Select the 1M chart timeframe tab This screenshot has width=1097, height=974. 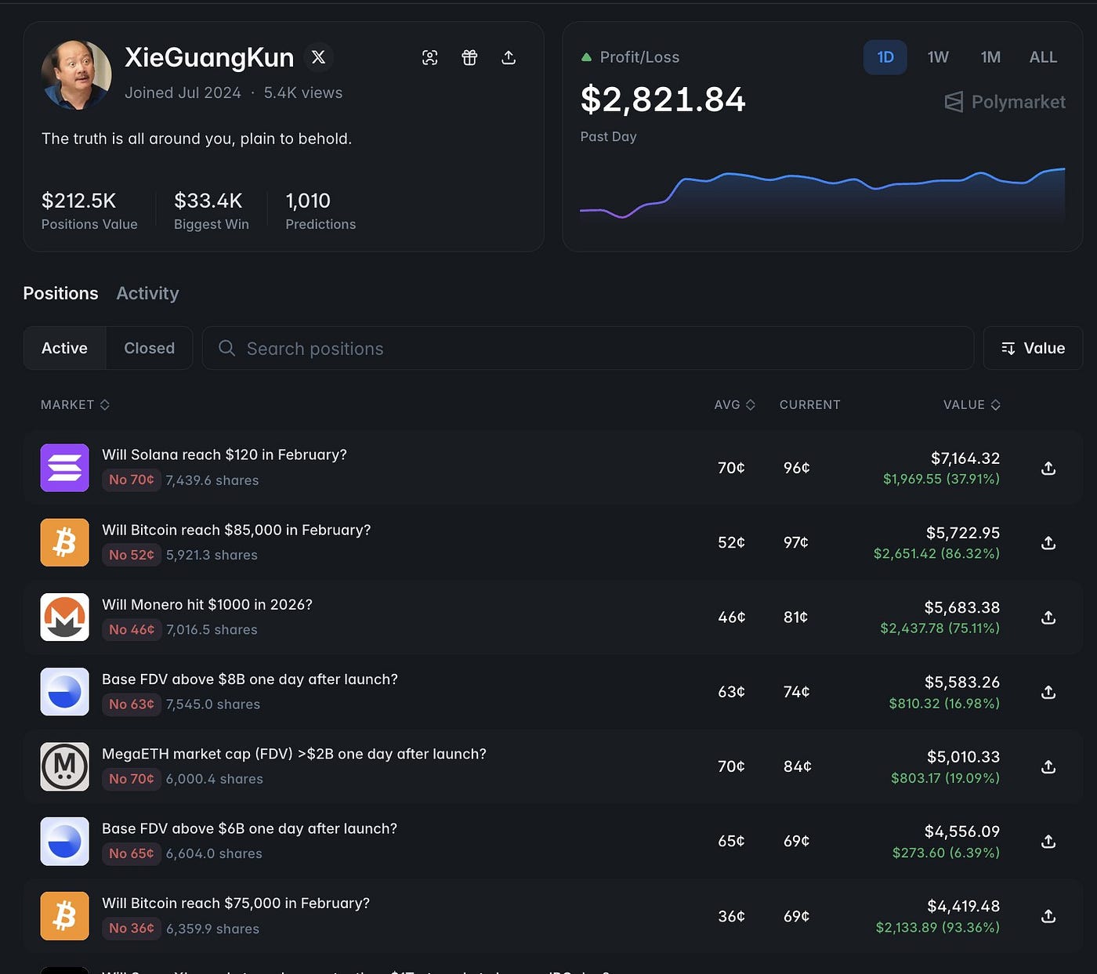(x=990, y=57)
